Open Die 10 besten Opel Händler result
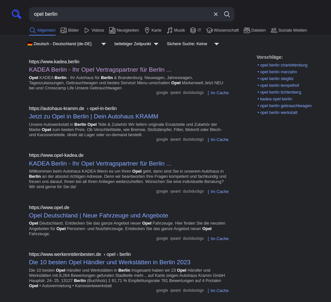 pyautogui.click(x=110, y=262)
